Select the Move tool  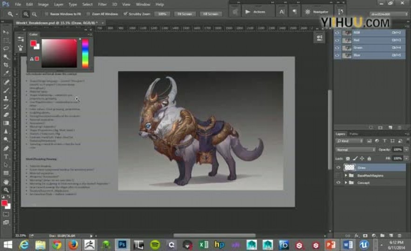point(6,32)
